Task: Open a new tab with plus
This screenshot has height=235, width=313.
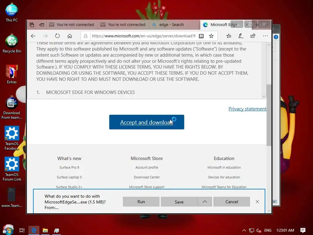Action: (x=257, y=25)
